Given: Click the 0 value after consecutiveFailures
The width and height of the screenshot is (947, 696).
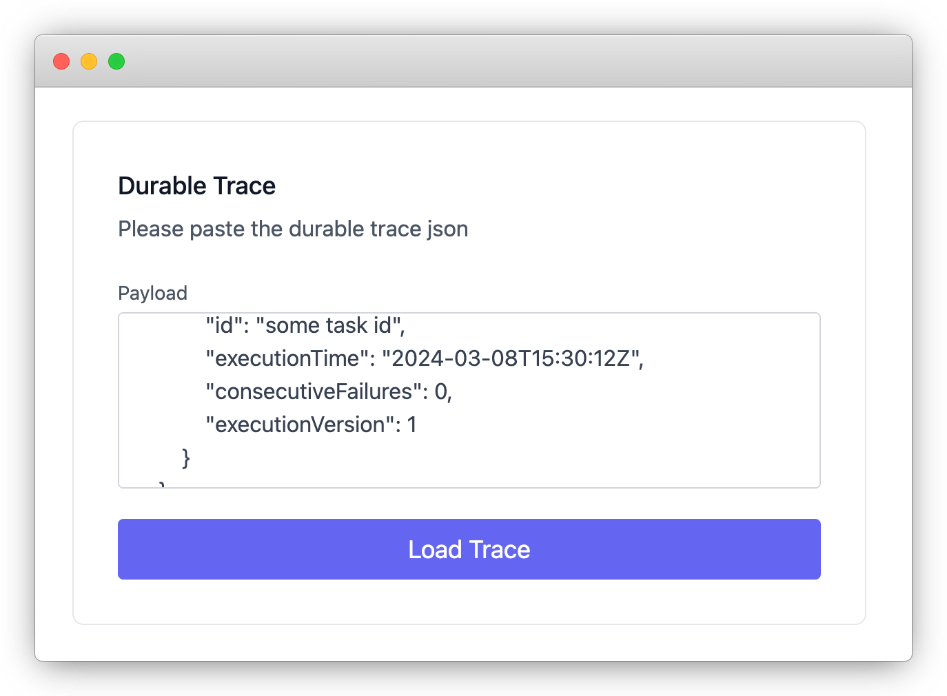Looking at the screenshot, I should (441, 391).
